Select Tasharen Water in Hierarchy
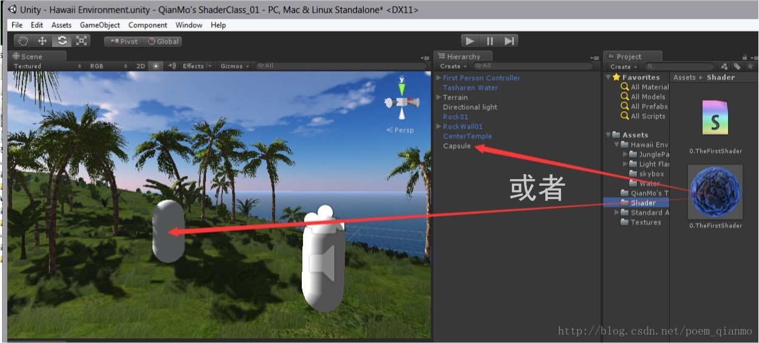759x343 pixels. click(470, 87)
